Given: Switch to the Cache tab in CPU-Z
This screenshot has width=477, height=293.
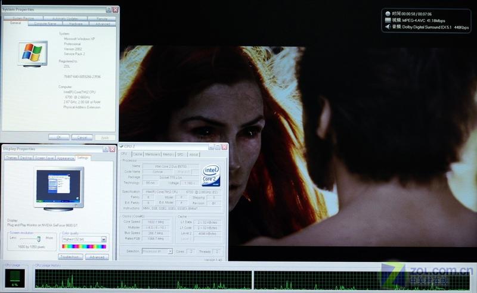Looking at the screenshot, I should point(138,154).
